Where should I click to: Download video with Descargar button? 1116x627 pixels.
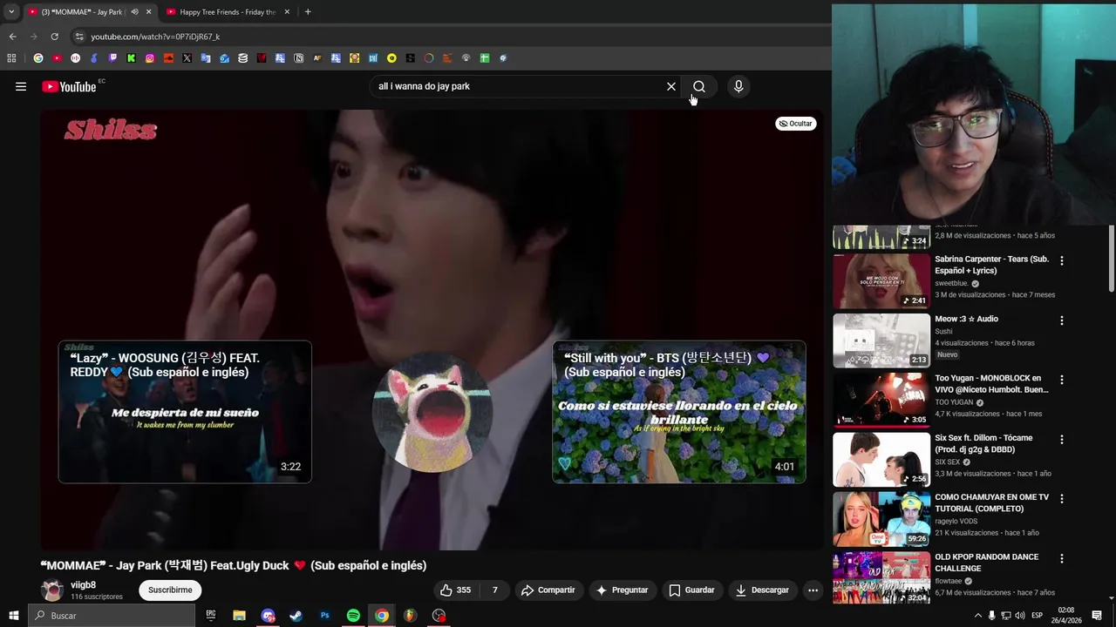(x=762, y=590)
